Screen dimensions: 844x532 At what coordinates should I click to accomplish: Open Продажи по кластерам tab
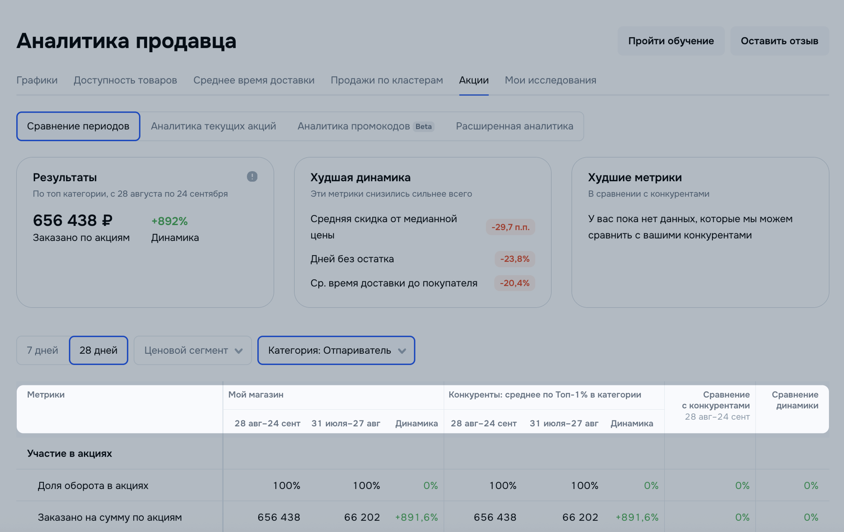click(x=386, y=80)
